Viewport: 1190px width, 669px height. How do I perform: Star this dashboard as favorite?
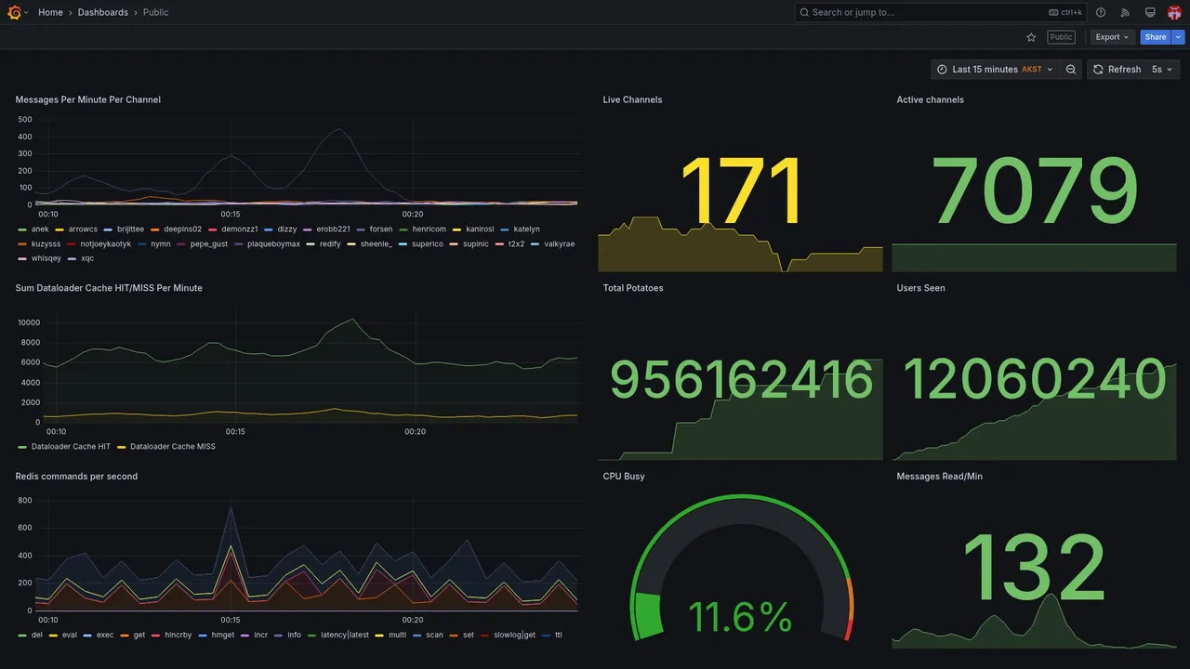click(x=1031, y=37)
